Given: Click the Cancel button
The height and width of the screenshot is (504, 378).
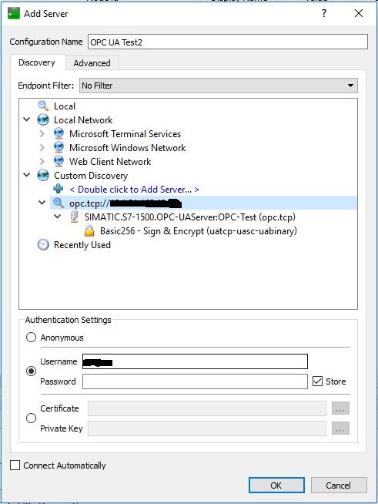Looking at the screenshot, I should pos(339,485).
